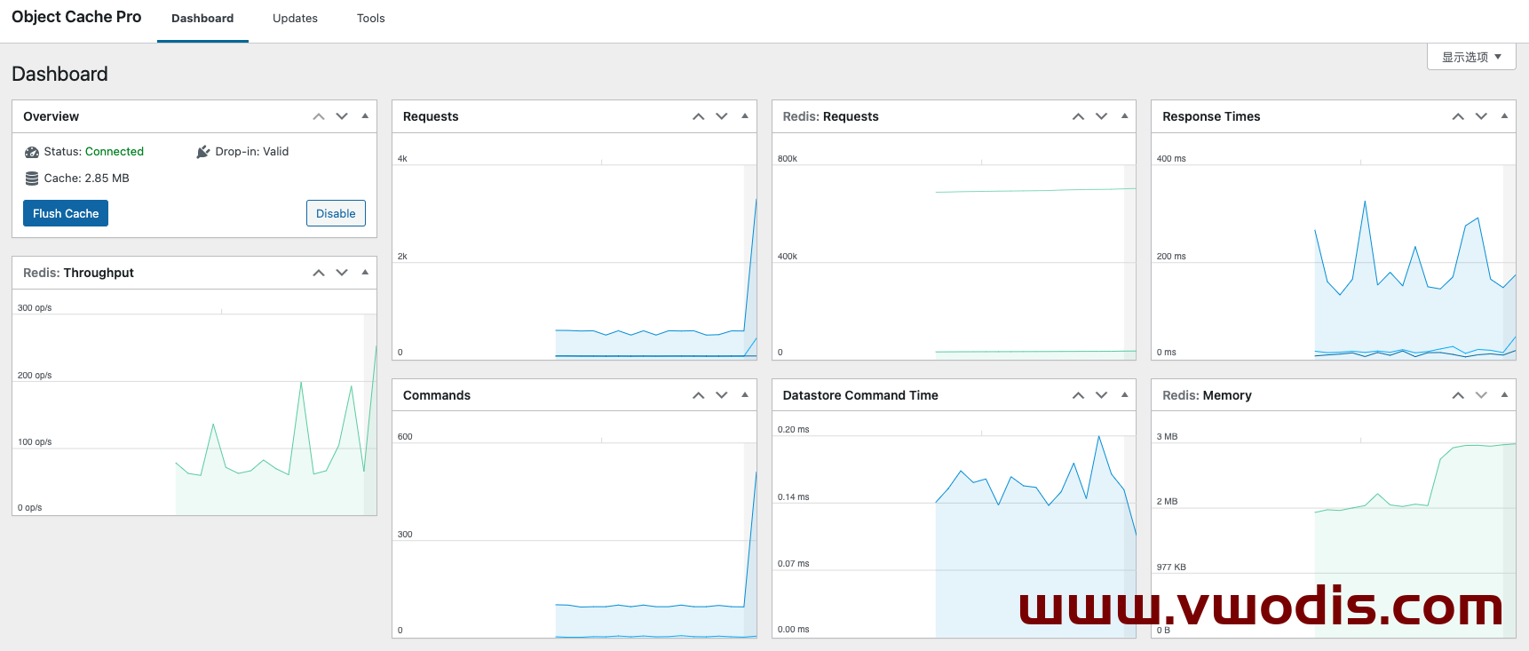Screen dimensions: 1529x651
Task: Move the Datastore Command Time panel down
Action: (x=1101, y=395)
